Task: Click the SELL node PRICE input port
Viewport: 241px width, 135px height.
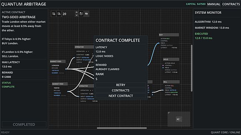Action: tap(163, 90)
